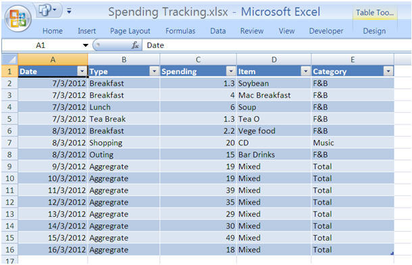Image resolution: width=412 pixels, height=265 pixels.
Task: Open Customize Quick Access Toolbar arrow
Action: coord(69,11)
